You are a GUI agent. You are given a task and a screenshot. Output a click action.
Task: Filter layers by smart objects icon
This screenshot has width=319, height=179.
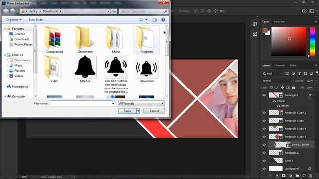[x=311, y=74]
